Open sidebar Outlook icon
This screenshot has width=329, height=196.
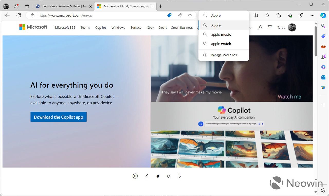point(323,77)
